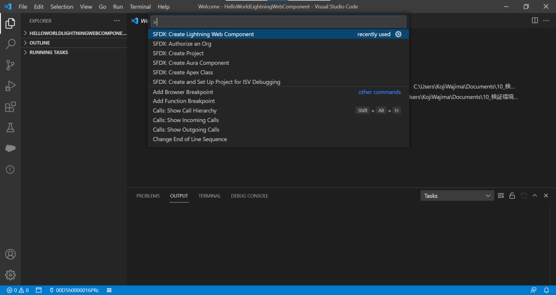Open the File menu

(x=23, y=6)
